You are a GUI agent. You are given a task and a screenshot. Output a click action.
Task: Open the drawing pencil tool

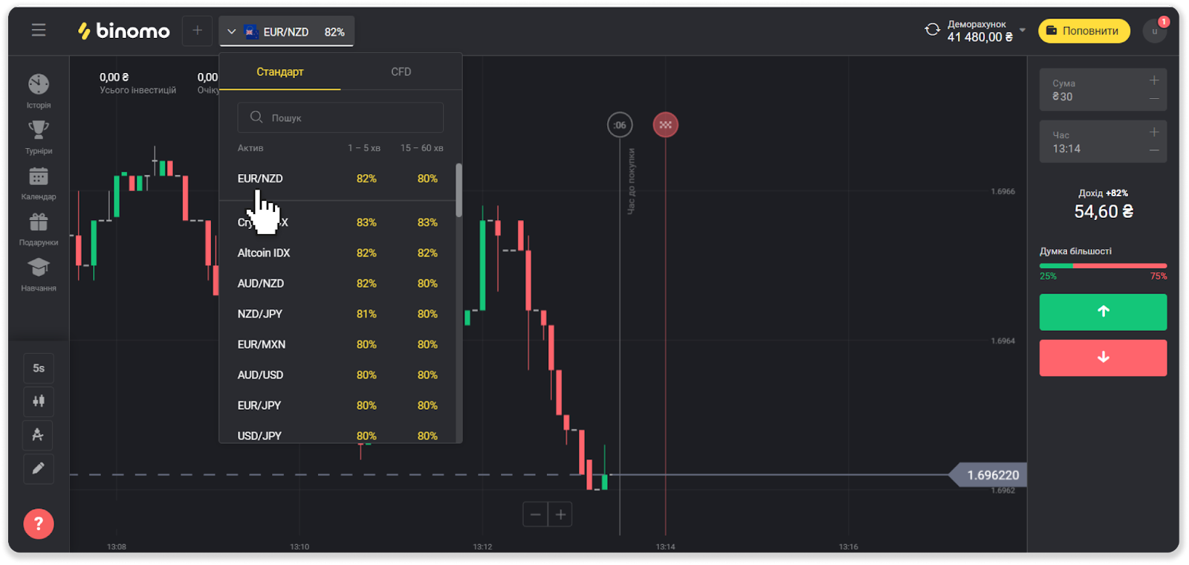point(39,468)
